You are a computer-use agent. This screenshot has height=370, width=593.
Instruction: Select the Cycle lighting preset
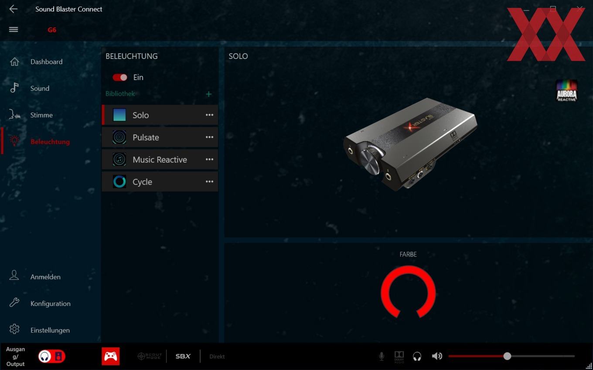pos(160,182)
